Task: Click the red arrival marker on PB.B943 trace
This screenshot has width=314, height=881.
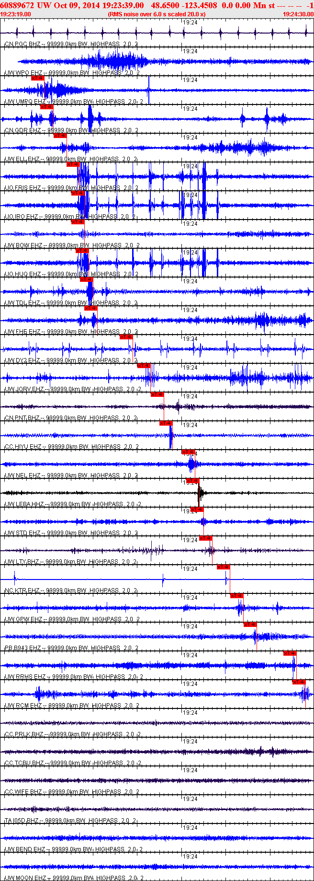Action: pyautogui.click(x=250, y=624)
